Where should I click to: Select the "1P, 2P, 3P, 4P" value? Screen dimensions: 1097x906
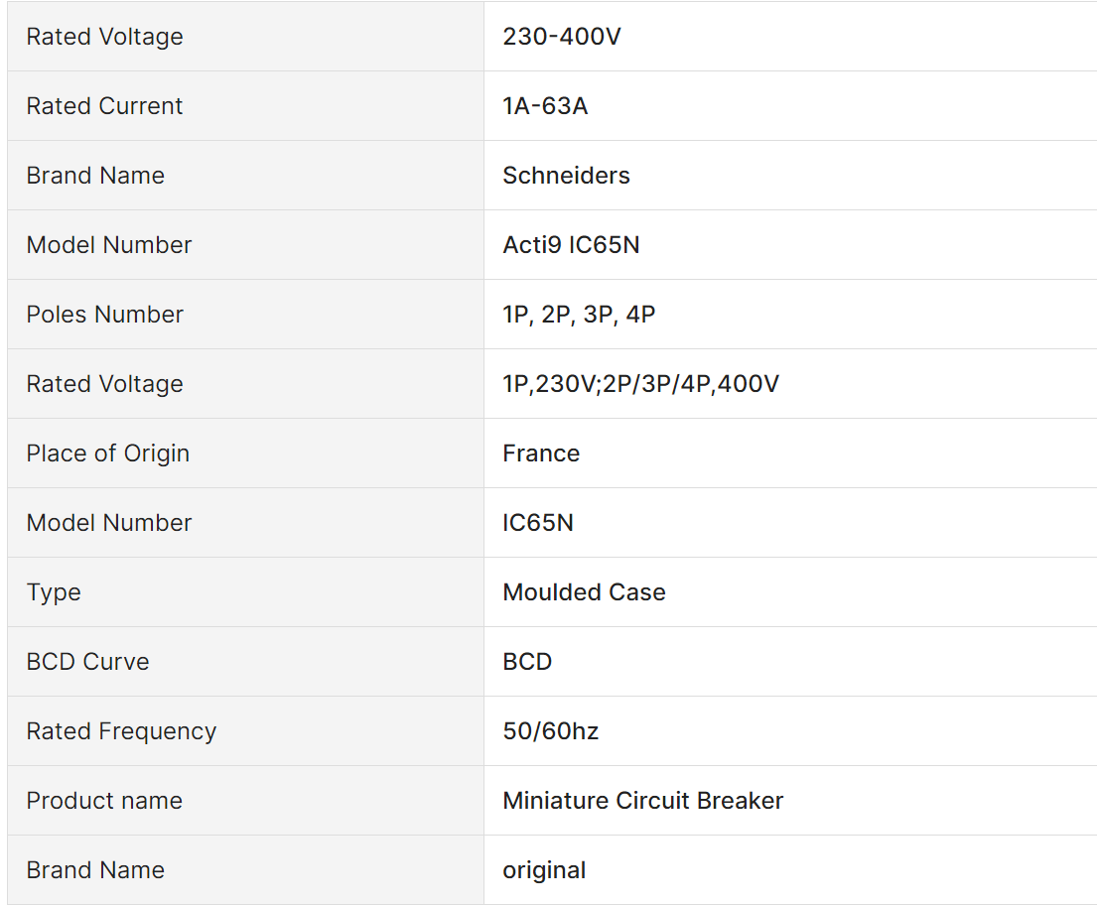pos(579,315)
